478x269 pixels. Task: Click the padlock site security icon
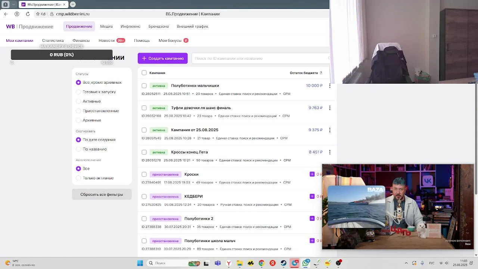[52, 14]
